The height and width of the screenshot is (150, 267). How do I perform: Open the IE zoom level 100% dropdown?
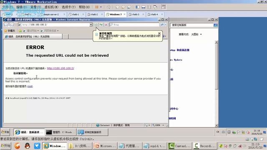click(x=163, y=125)
